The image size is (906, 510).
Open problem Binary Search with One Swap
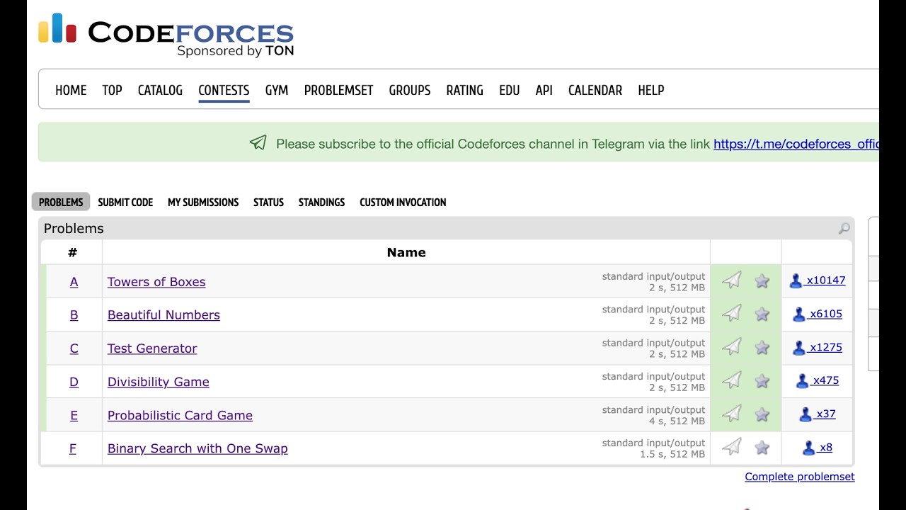pyautogui.click(x=197, y=448)
